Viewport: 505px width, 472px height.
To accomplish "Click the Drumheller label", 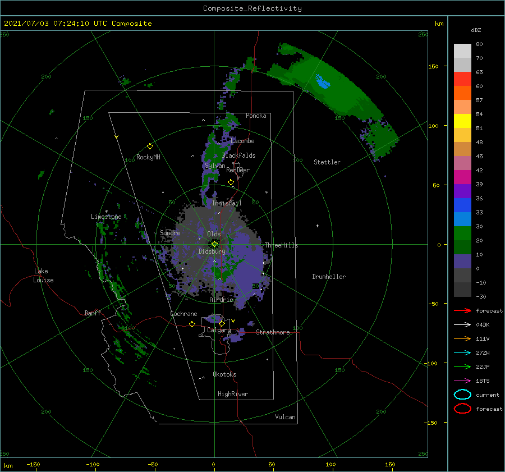I will (329, 277).
